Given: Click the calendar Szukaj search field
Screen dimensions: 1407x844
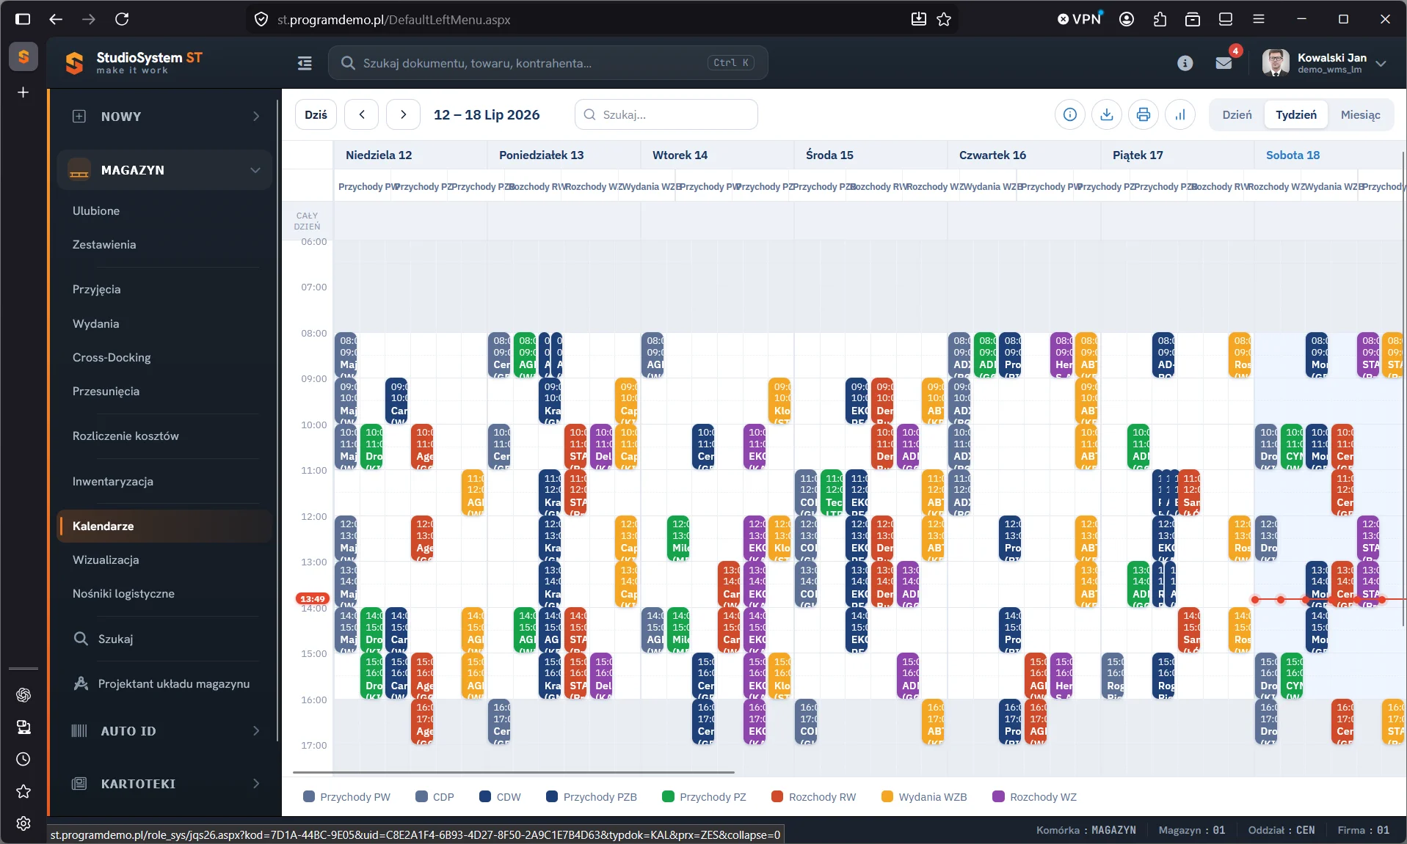Looking at the screenshot, I should coord(666,114).
